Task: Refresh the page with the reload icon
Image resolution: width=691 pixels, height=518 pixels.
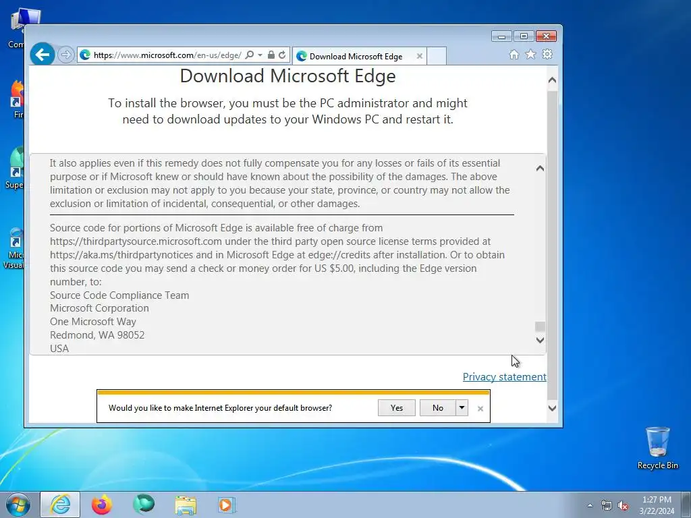Action: click(282, 55)
